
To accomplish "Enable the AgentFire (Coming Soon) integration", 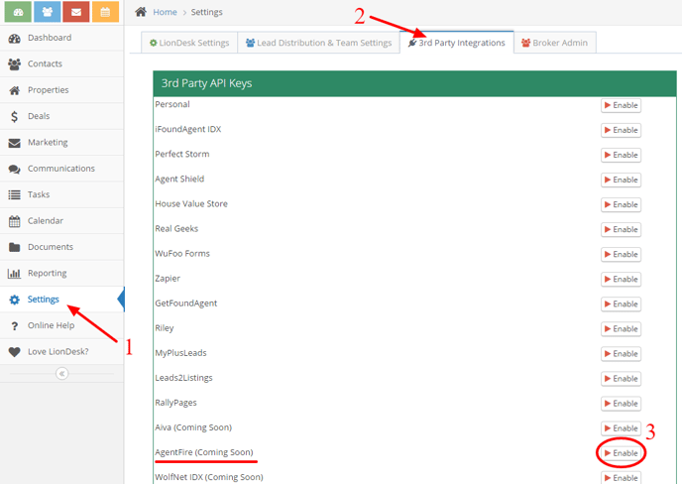I will coord(621,453).
